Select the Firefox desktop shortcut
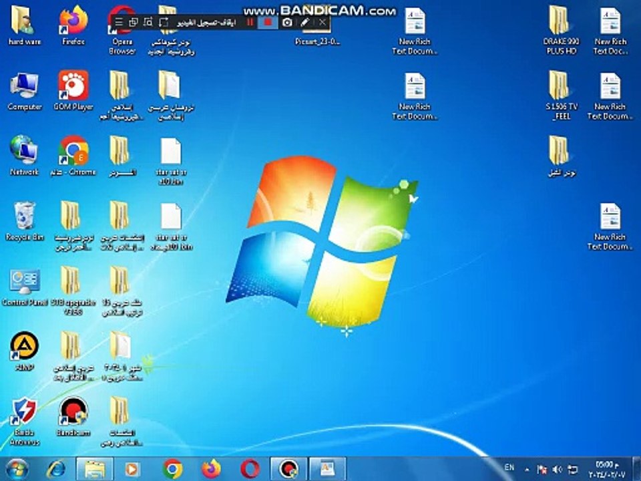This screenshot has width=641, height=481. click(73, 25)
